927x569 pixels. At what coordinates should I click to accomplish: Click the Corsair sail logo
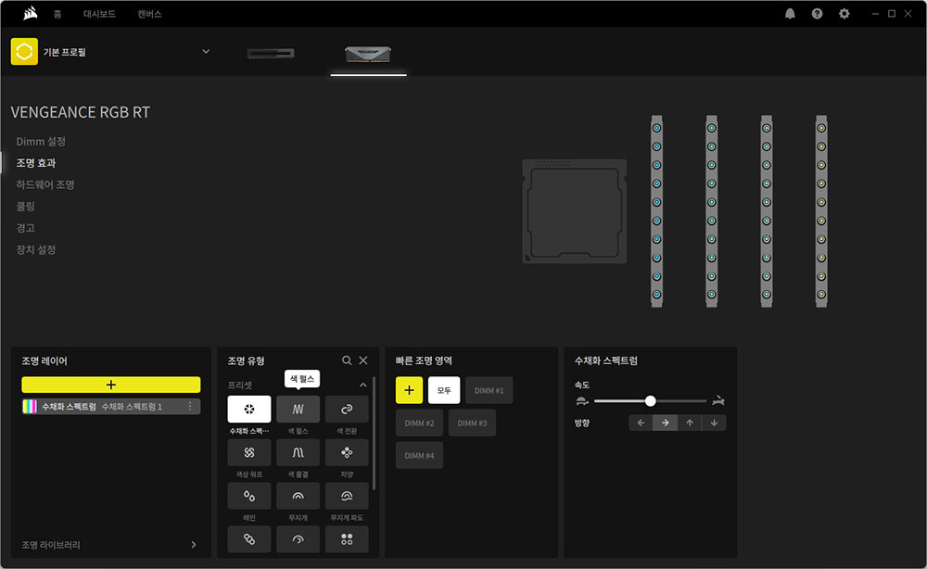click(x=31, y=13)
